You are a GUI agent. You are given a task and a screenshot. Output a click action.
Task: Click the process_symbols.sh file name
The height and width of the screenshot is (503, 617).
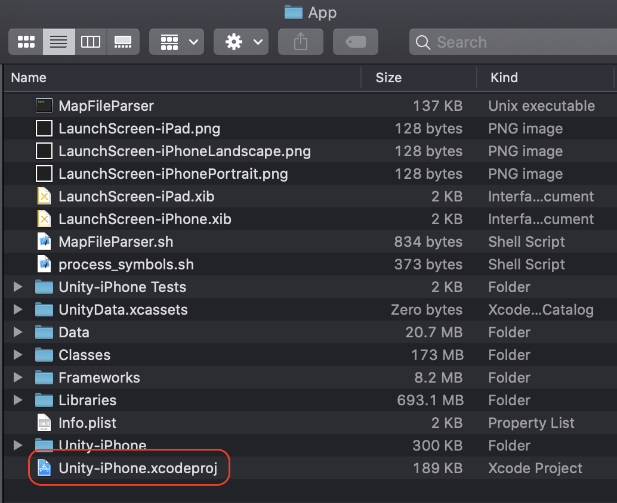(x=126, y=265)
